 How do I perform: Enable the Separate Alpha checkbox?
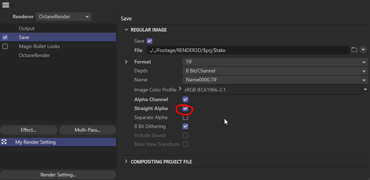pos(185,117)
